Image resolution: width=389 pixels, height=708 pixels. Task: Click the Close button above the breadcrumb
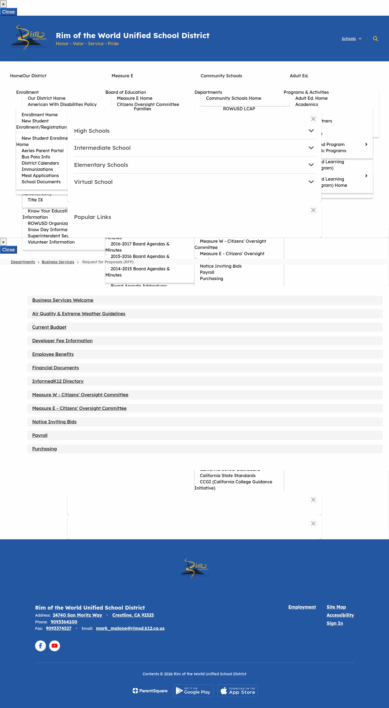click(9, 250)
